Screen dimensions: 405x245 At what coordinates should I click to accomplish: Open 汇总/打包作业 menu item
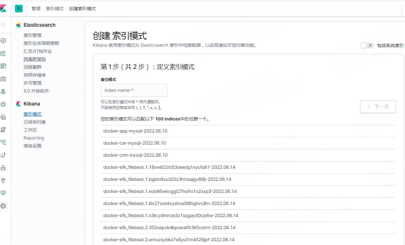coord(38,51)
